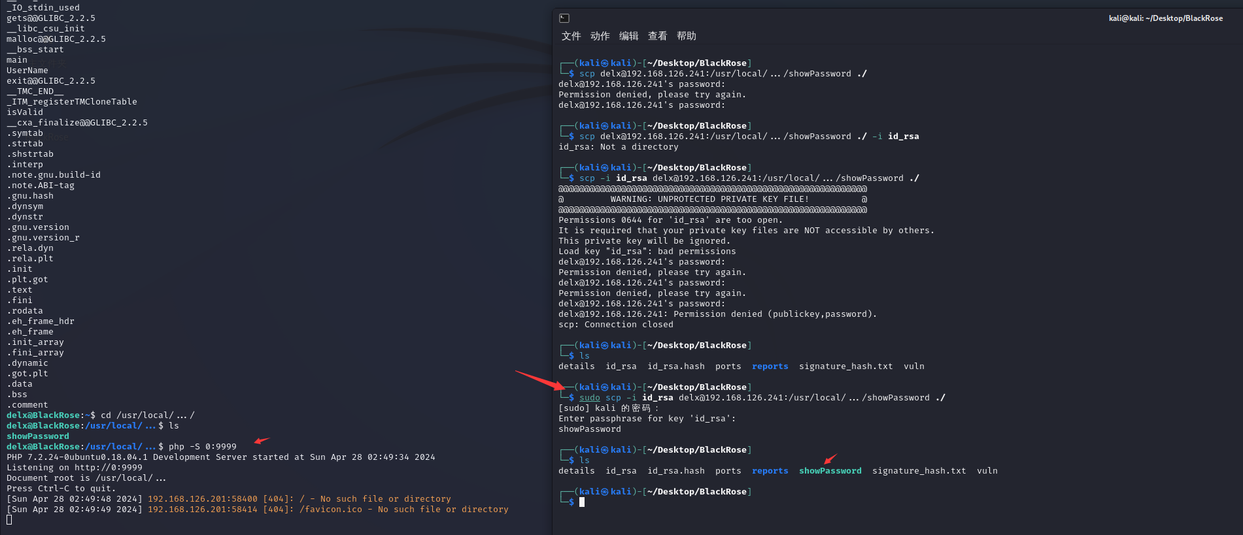Click the '[sudo] kali 的密码' prompt line
The height and width of the screenshot is (535, 1243).
click(x=608, y=408)
